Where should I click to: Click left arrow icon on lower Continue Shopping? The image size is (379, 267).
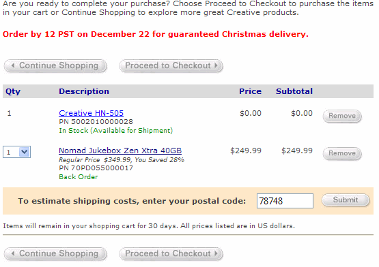(x=13, y=253)
